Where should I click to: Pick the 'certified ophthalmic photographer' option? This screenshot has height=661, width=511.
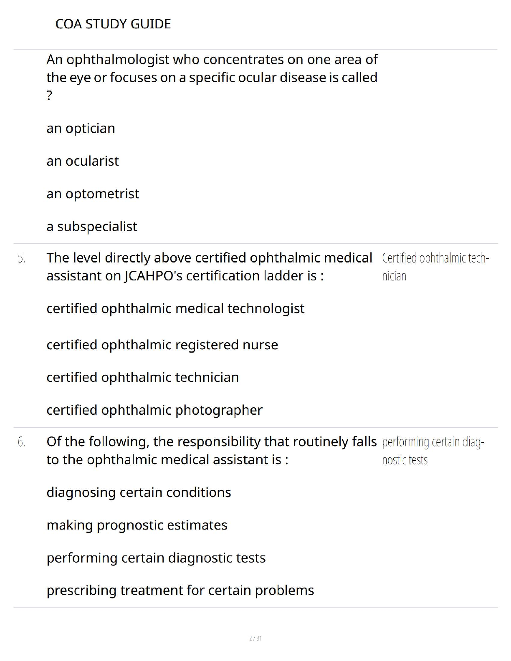tap(154, 410)
